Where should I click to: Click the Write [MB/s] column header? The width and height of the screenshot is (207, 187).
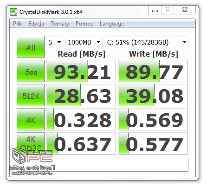(154, 54)
